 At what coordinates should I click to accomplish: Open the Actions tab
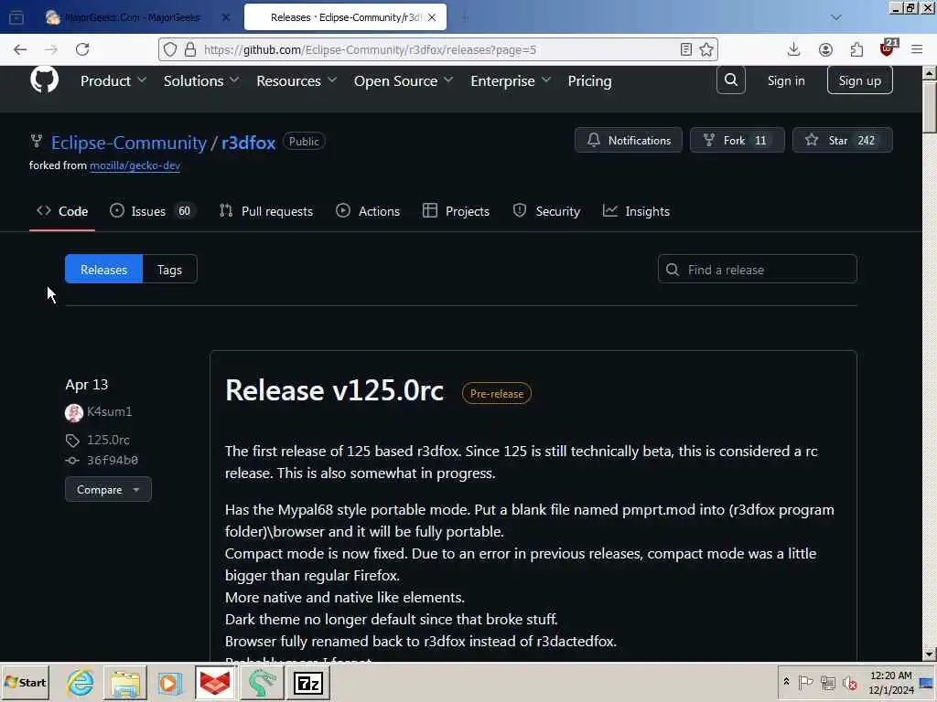[x=368, y=211]
